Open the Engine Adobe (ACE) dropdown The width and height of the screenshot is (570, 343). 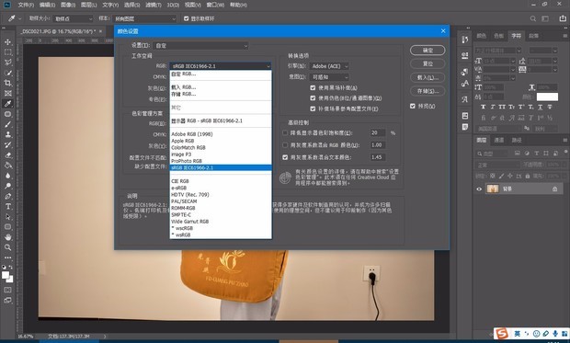(329, 66)
